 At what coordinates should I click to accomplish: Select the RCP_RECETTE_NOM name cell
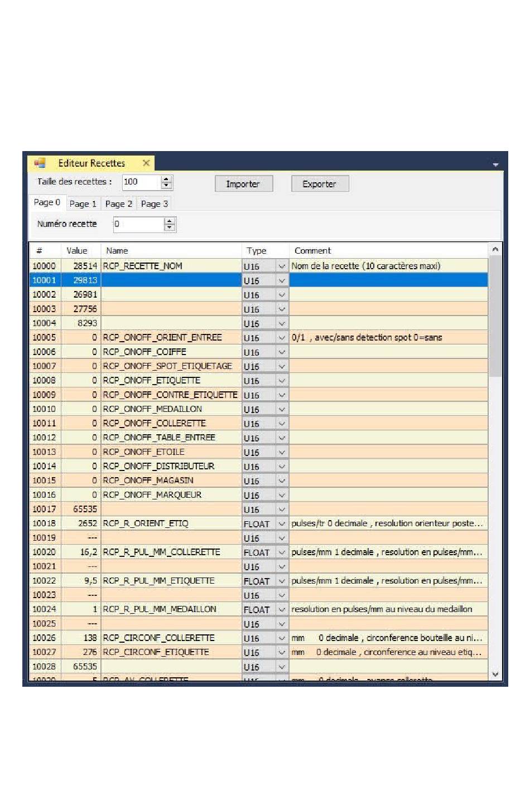pos(171,266)
